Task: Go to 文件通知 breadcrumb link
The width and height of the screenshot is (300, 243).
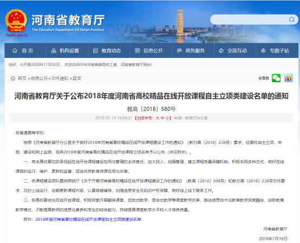Action: pos(60,78)
